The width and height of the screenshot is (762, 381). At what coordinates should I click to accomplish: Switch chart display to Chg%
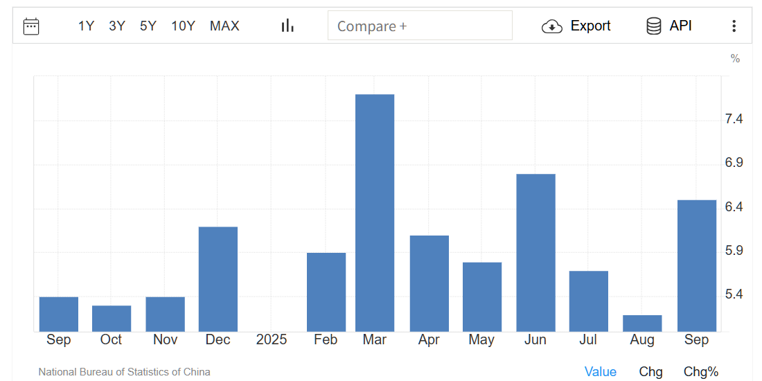pyautogui.click(x=701, y=371)
